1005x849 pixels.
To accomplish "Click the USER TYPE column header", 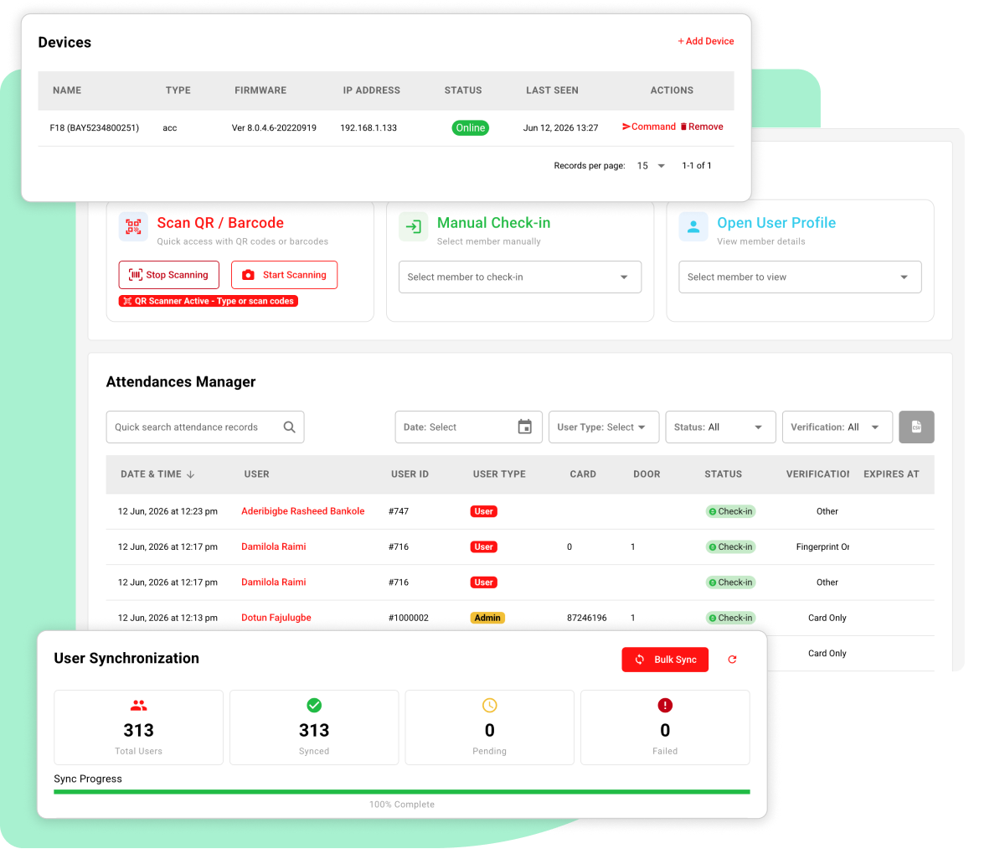I will coord(499,474).
